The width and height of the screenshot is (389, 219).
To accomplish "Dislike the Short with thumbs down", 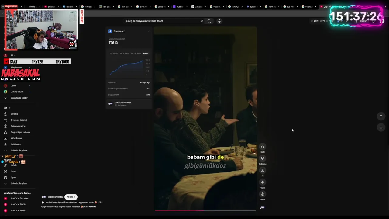I will point(263,158).
